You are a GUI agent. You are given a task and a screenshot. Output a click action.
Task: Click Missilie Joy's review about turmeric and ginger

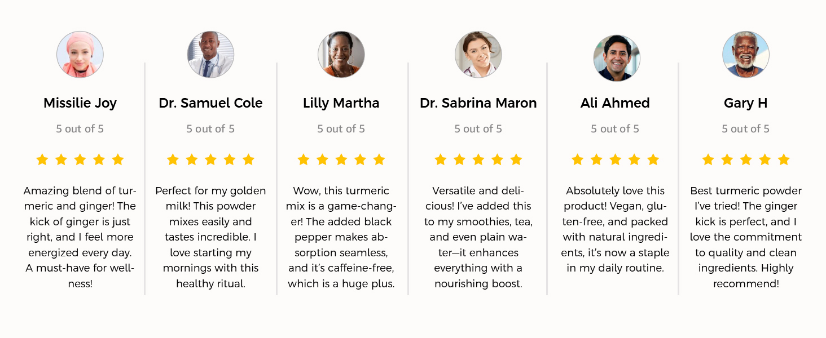click(x=80, y=237)
